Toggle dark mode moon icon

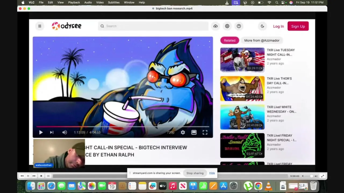262,26
